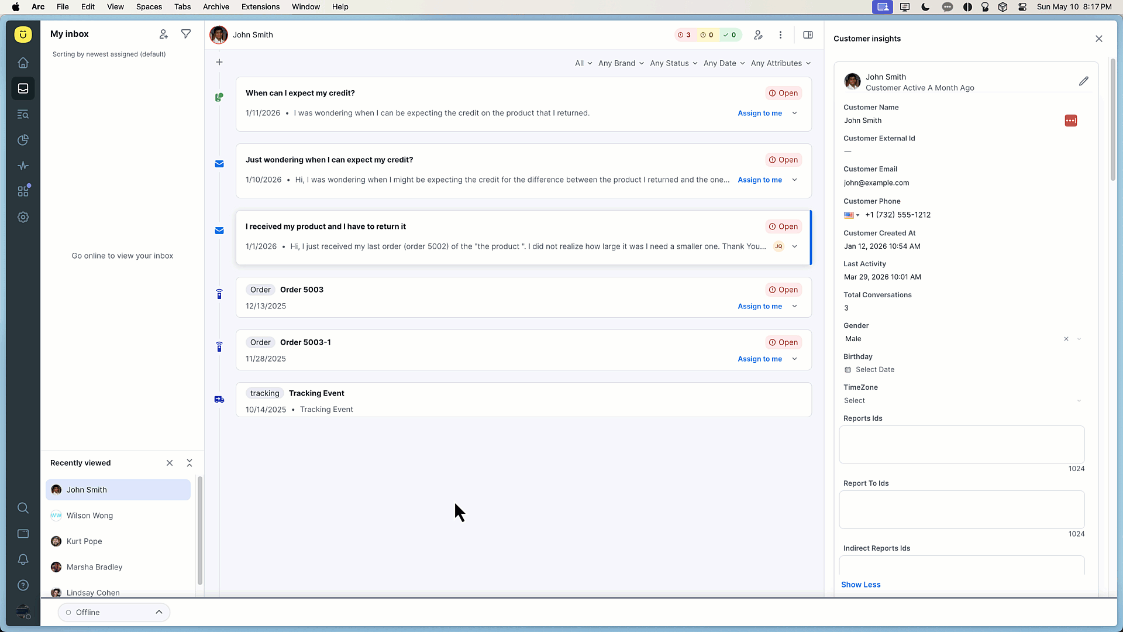This screenshot has width=1123, height=632.
Task: Click the Reports Ids text area
Action: [962, 445]
